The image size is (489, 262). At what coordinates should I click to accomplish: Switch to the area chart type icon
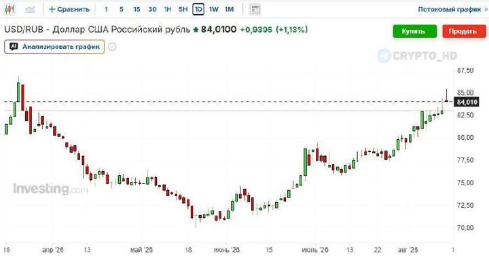click(x=30, y=10)
